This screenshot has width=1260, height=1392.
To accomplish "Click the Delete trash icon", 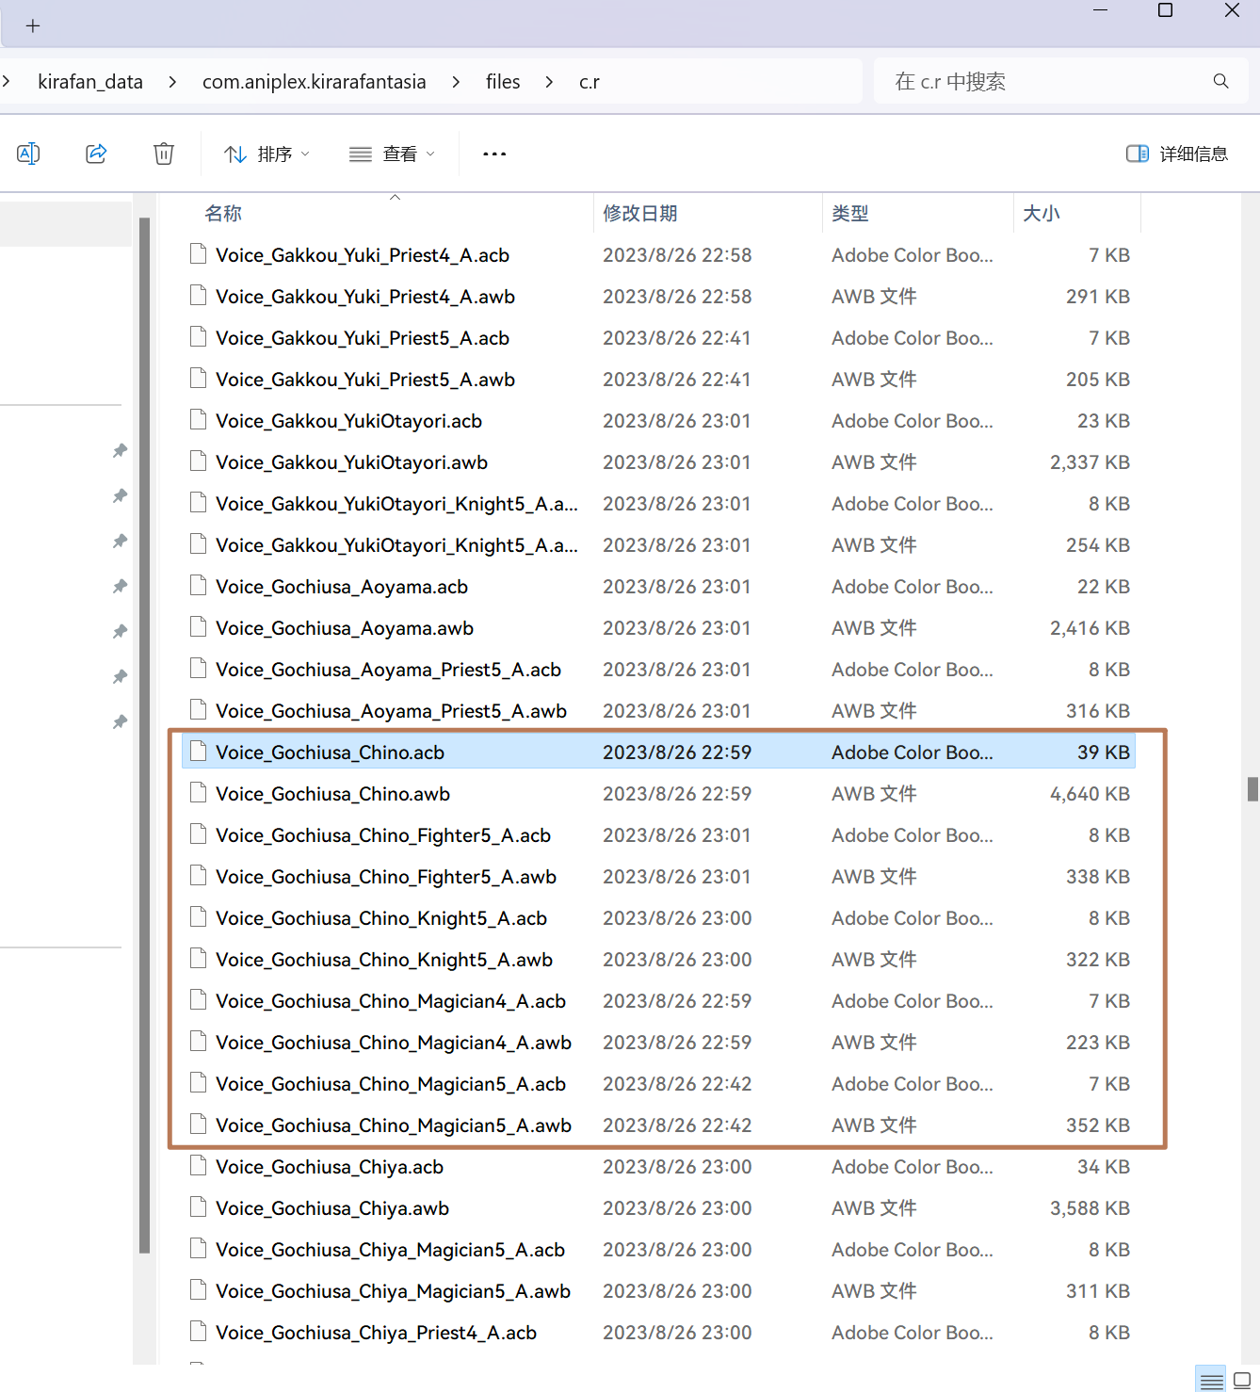I will point(164,154).
